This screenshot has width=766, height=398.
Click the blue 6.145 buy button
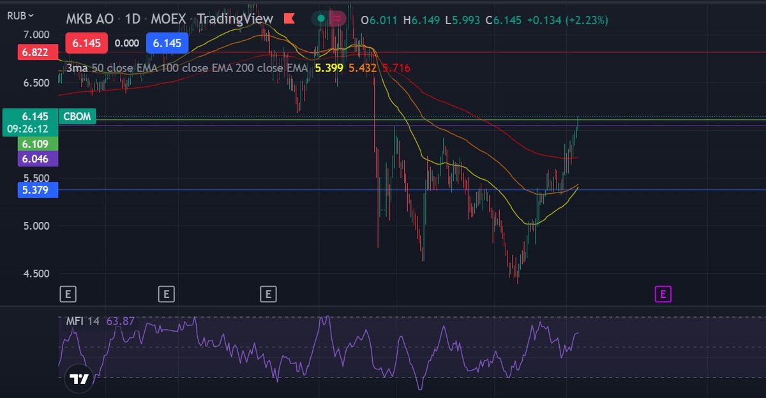point(167,43)
